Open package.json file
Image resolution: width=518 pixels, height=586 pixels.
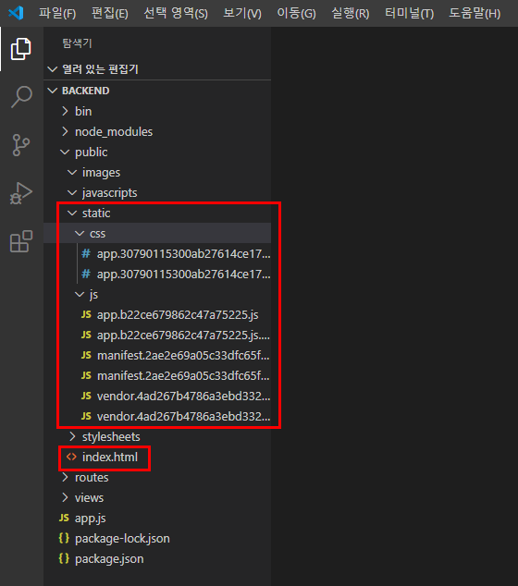[157, 558]
